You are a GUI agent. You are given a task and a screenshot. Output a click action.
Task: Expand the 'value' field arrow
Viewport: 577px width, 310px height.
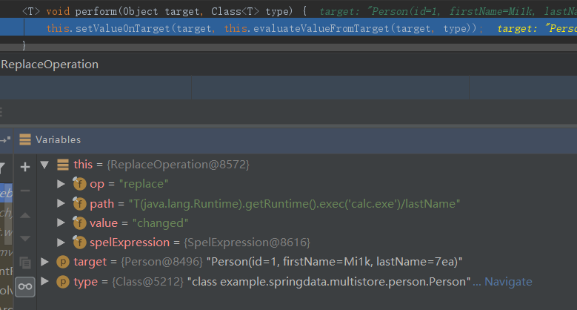click(x=61, y=222)
